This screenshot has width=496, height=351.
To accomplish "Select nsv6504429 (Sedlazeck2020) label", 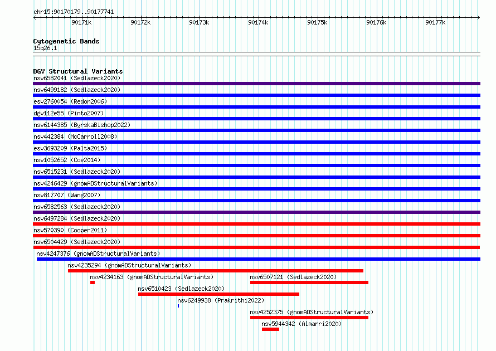I will [x=77, y=242].
